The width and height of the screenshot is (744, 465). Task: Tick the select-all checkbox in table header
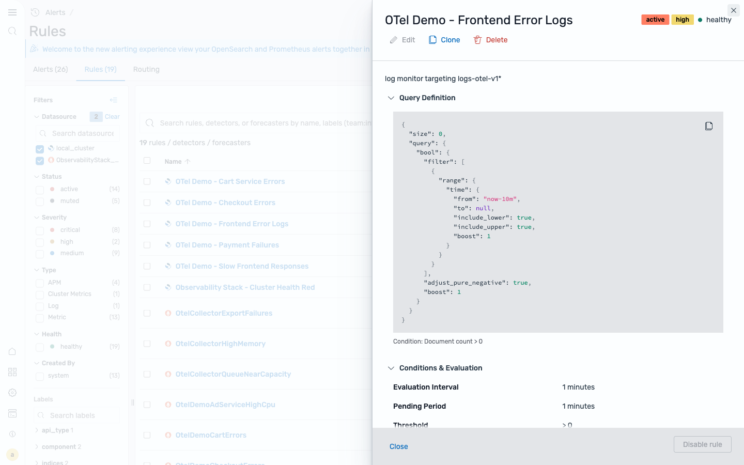147,161
